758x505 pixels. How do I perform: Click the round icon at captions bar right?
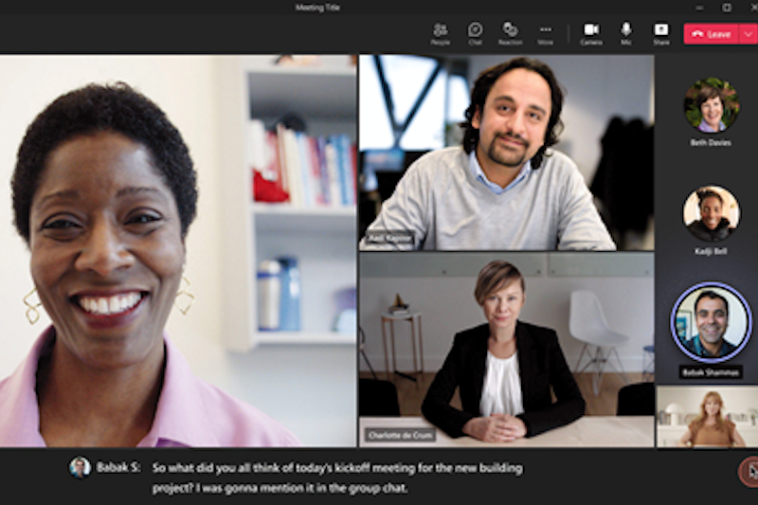[x=748, y=471]
